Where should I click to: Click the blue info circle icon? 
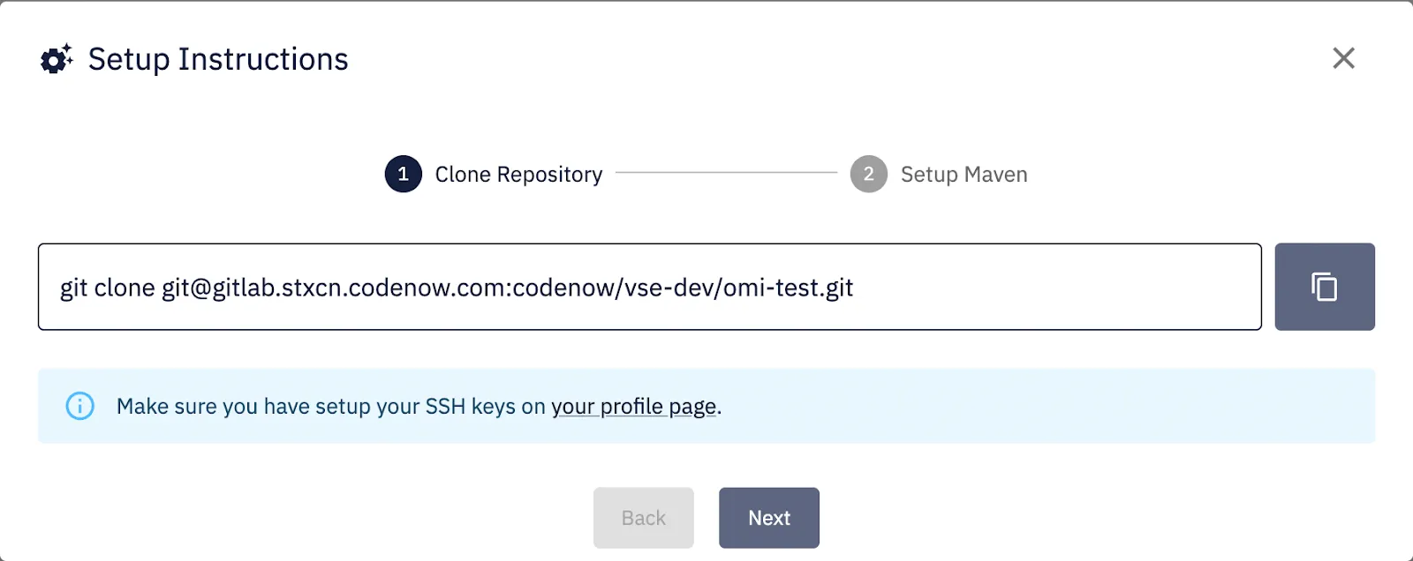[x=80, y=406]
